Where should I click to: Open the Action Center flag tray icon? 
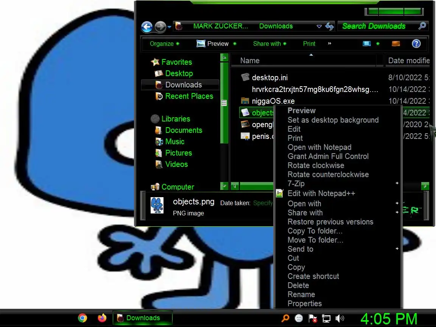313,318
